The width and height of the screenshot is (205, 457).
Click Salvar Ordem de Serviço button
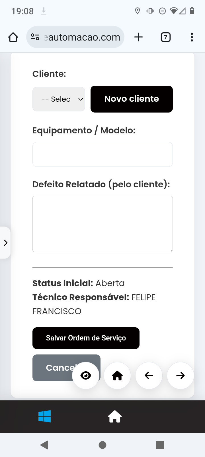(86, 338)
